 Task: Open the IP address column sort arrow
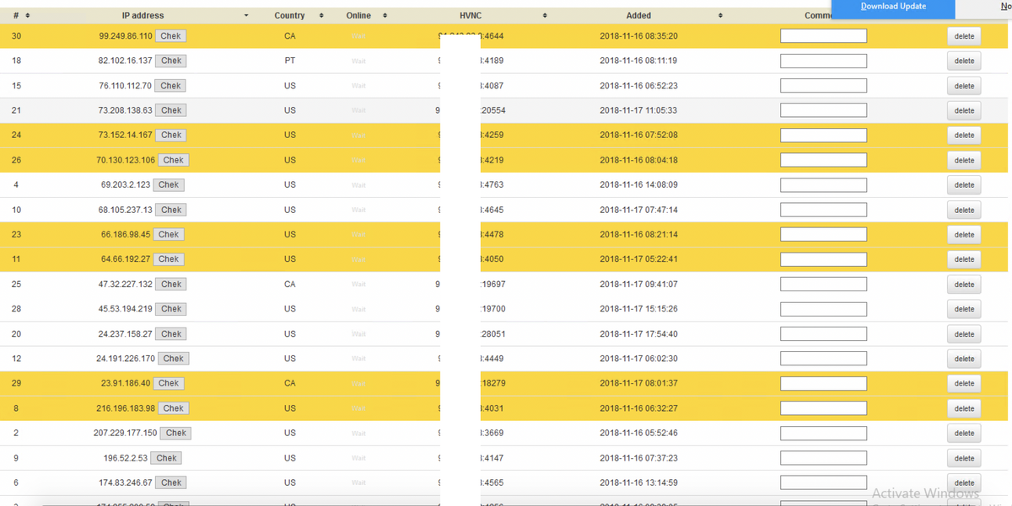tap(246, 16)
